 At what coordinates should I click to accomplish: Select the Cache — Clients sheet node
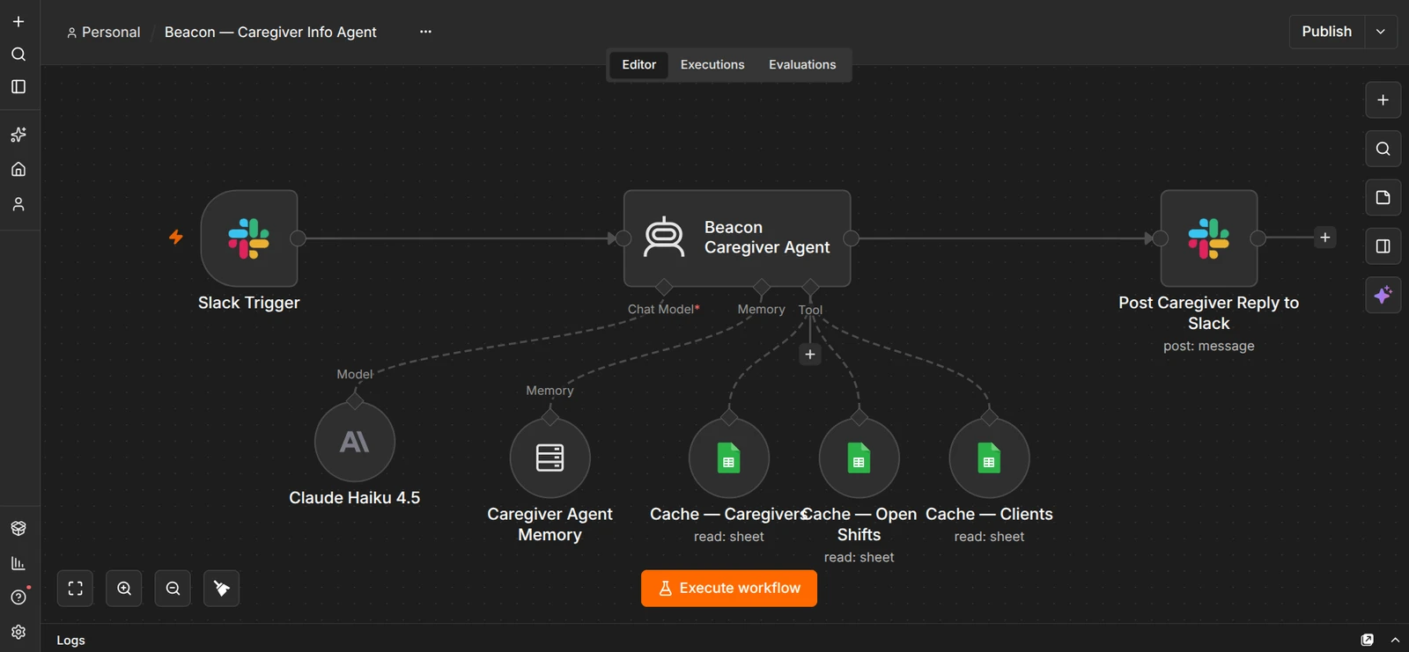tap(989, 458)
